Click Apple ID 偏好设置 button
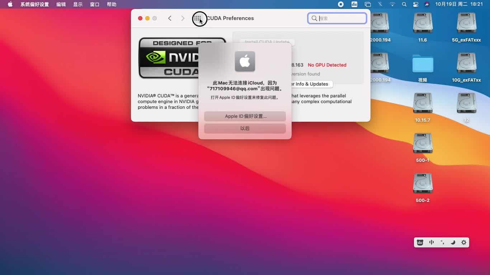Screen dimensions: 490x275 [245, 116]
